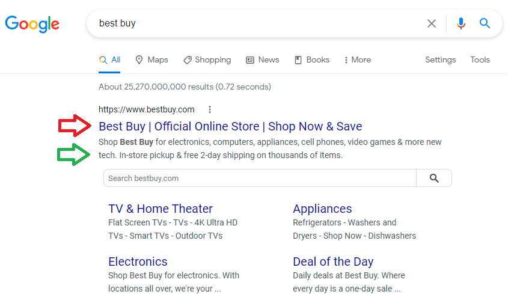Open the Electronics sitelink
This screenshot has width=508, height=303.
[138, 262]
